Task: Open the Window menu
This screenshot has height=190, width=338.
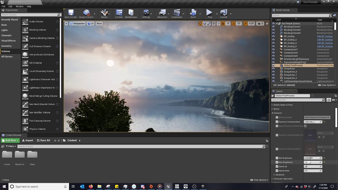Action: [x=20, y=6]
